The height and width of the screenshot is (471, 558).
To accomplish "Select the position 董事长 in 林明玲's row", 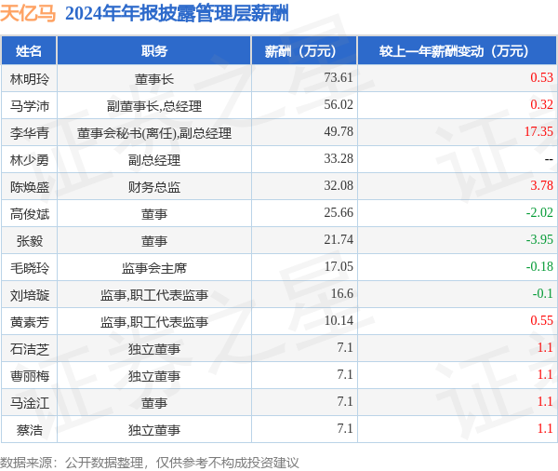I will pos(154,79).
